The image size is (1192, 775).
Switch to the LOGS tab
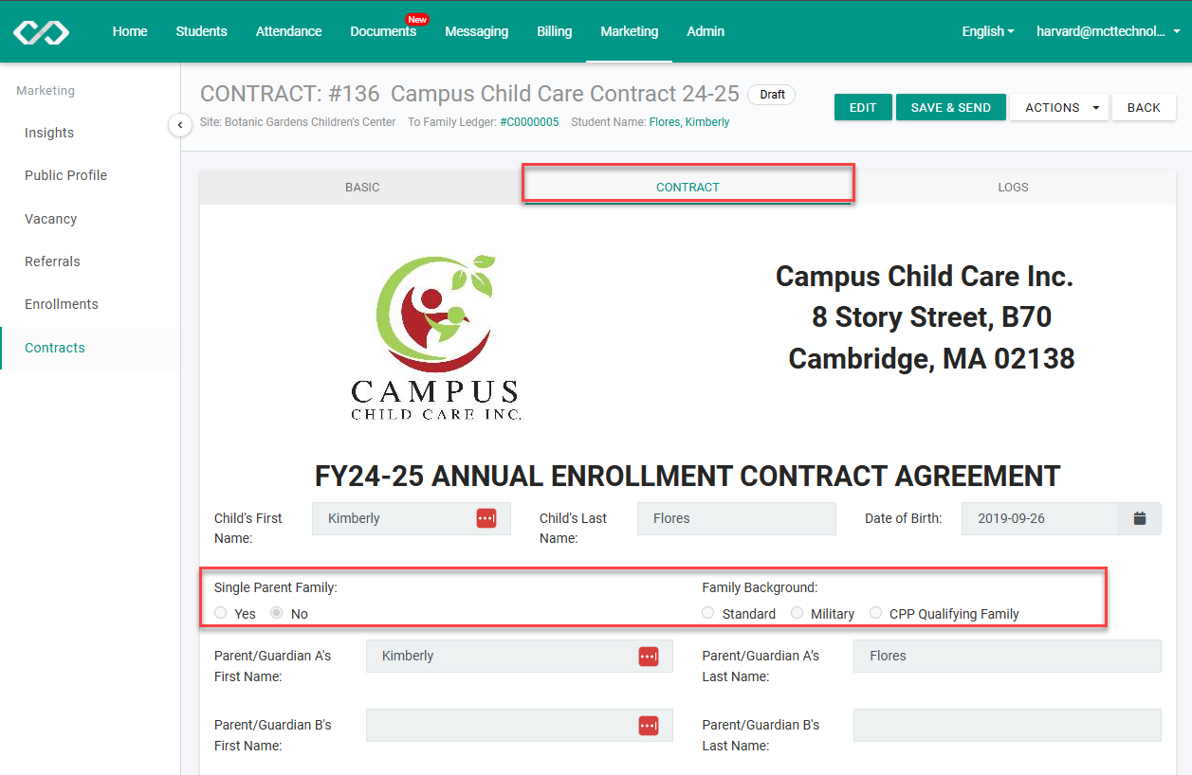tap(1012, 187)
